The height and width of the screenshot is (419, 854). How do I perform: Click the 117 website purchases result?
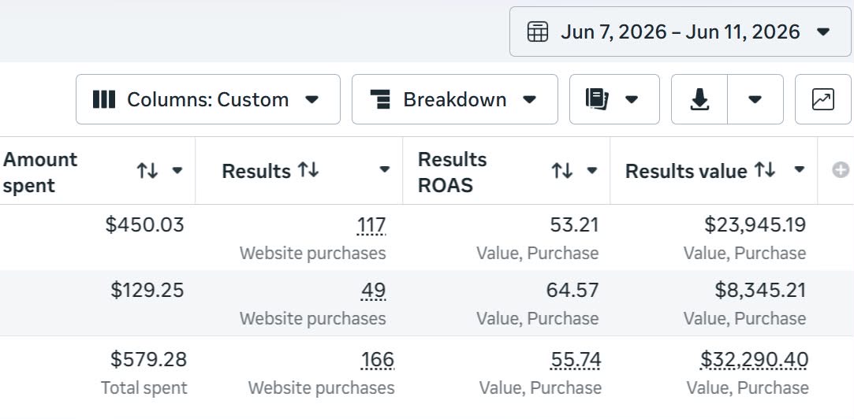(371, 225)
